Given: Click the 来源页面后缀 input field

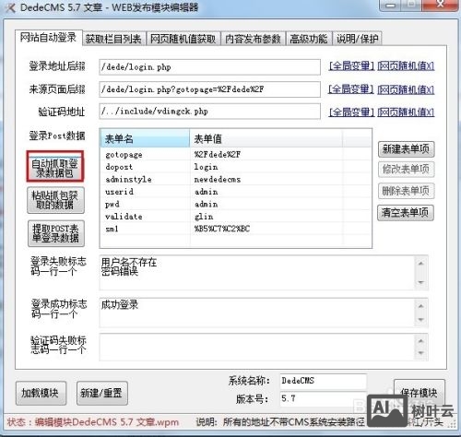Looking at the screenshot, I should click(x=209, y=89).
